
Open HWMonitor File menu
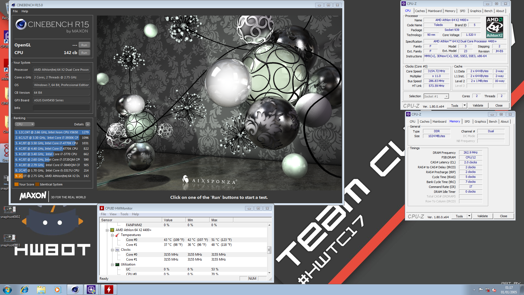tap(103, 214)
